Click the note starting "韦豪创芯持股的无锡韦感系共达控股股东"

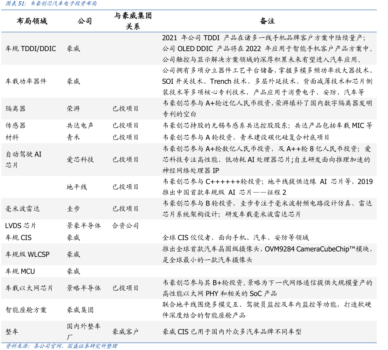pyautogui.click(x=267, y=125)
